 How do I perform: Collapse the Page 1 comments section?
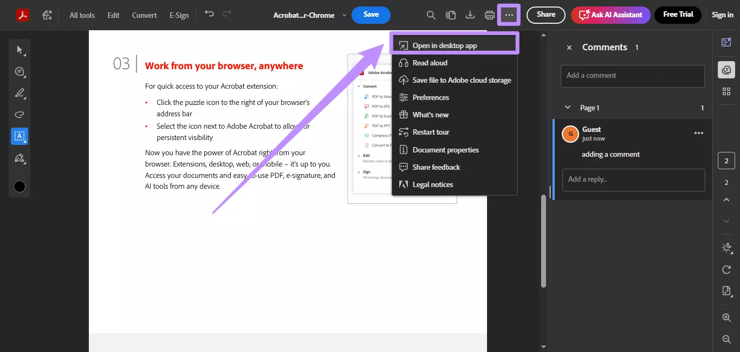(x=567, y=107)
